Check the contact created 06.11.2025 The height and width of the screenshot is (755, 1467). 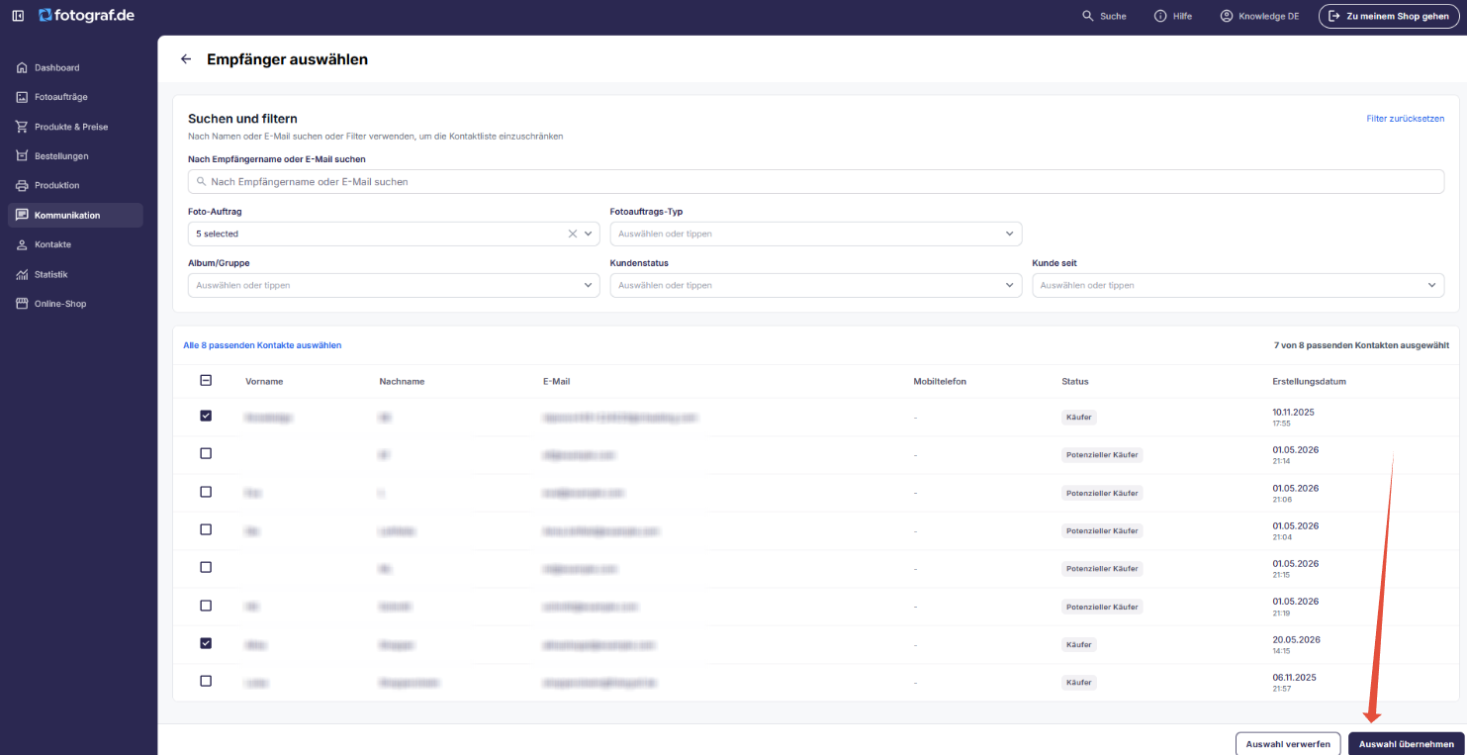click(206, 681)
